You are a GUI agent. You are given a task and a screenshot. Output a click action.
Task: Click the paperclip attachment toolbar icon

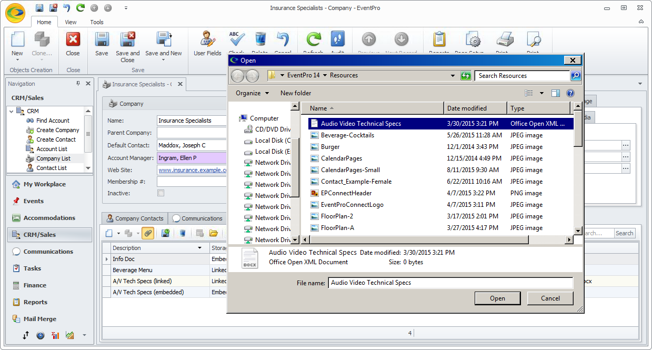point(148,233)
